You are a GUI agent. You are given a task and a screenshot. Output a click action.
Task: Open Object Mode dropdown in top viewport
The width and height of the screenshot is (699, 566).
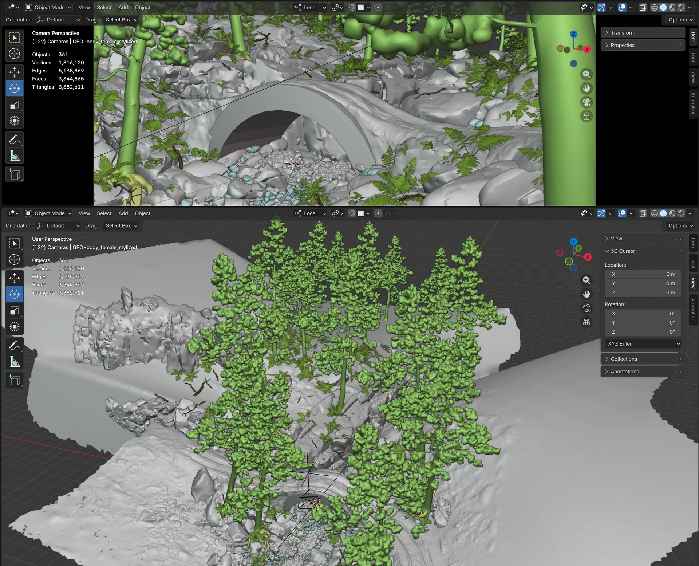[48, 8]
